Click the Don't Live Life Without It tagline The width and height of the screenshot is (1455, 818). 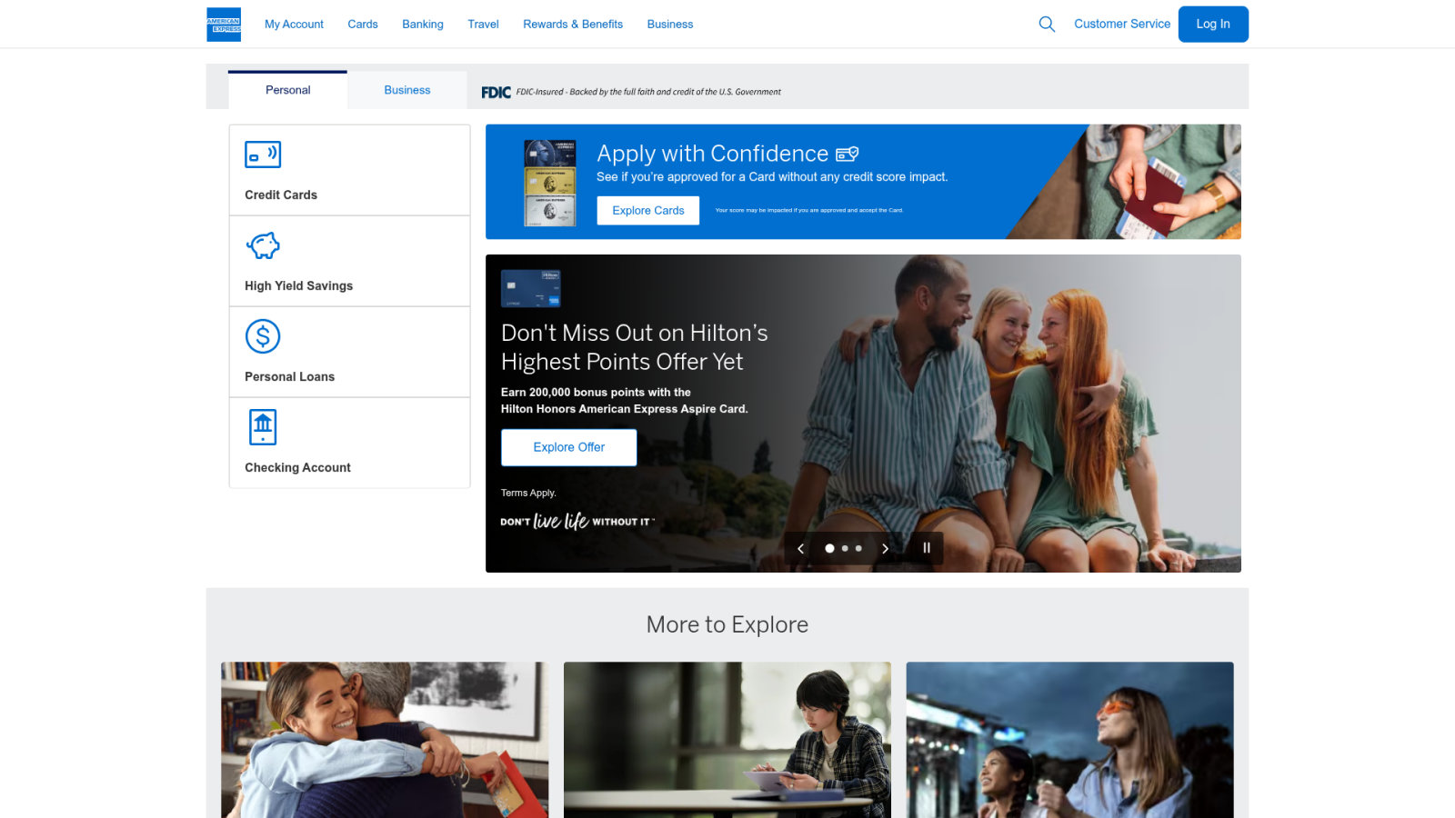(577, 521)
